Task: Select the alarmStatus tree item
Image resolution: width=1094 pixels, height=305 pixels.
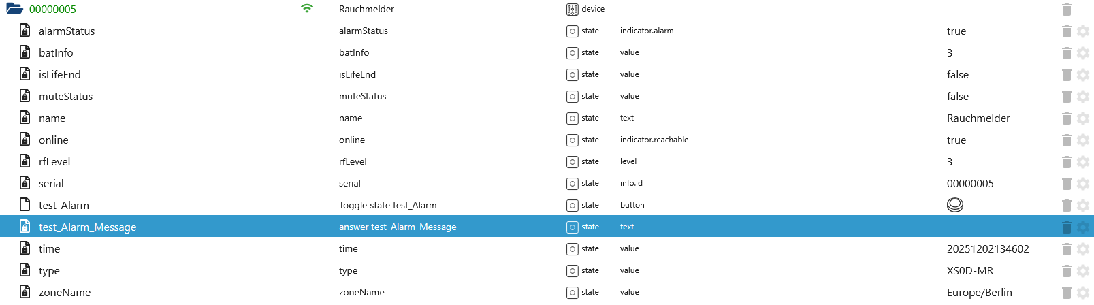Action: pos(67,31)
